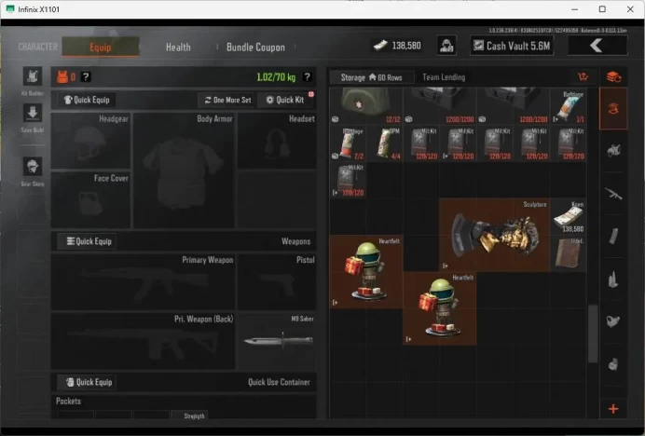Select the OPM 4/4 item
The image size is (645, 436).
click(385, 143)
